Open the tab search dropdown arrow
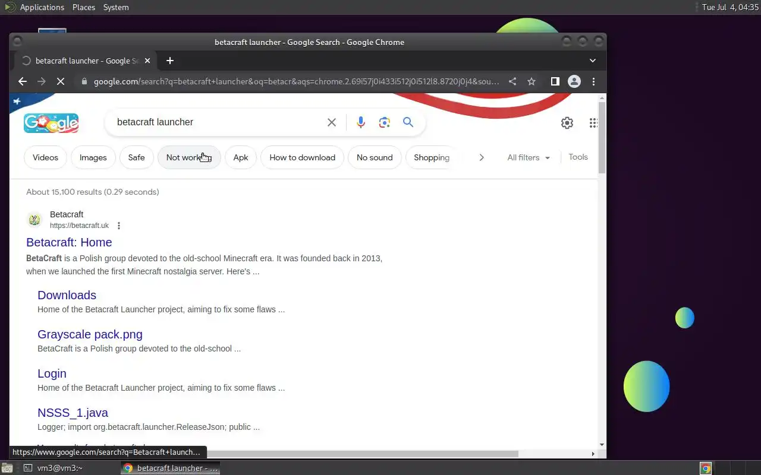This screenshot has width=761, height=475. [x=593, y=61]
